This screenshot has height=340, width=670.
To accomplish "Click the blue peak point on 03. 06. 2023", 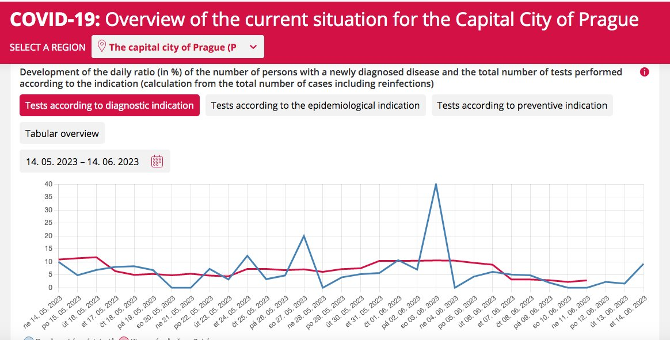I will (436, 184).
